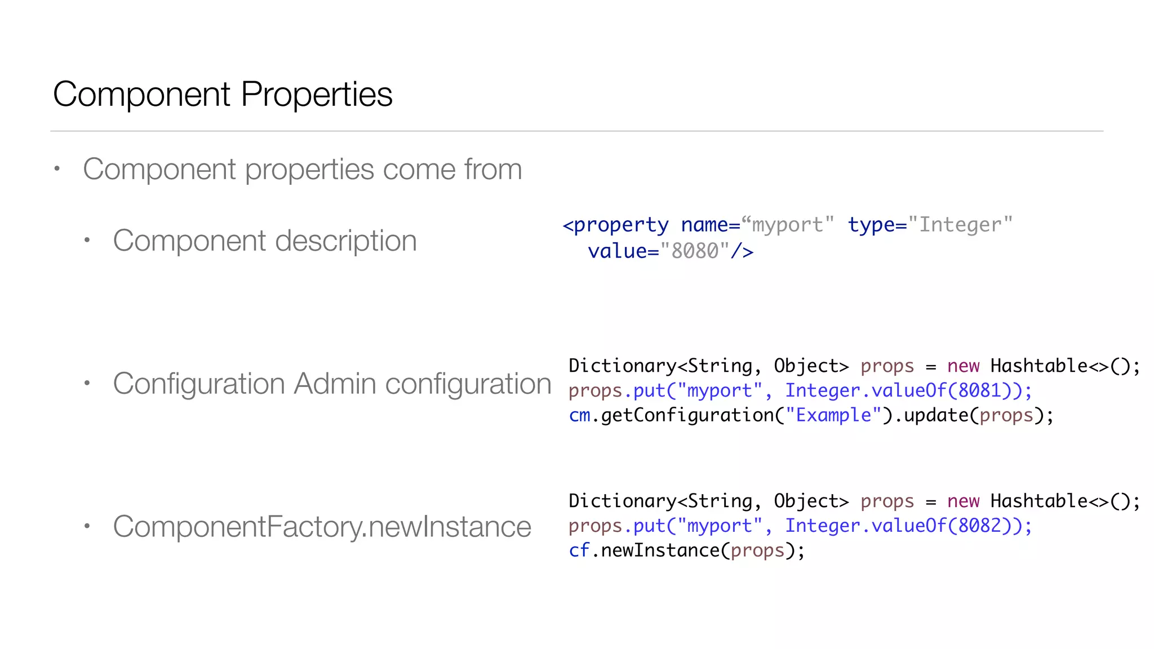Click the 'Component properties come from' bullet
The image size is (1154, 649).
click(303, 169)
